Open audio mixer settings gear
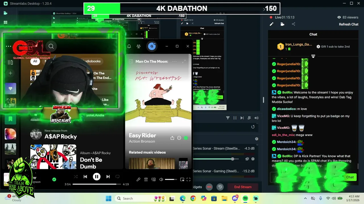The width and height of the screenshot is (364, 204). tap(257, 139)
